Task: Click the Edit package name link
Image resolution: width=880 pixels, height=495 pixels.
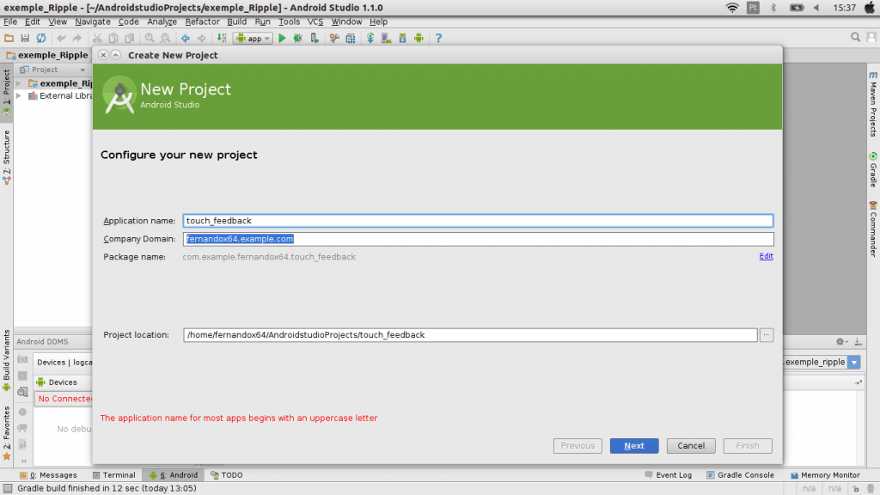Action: click(x=766, y=256)
